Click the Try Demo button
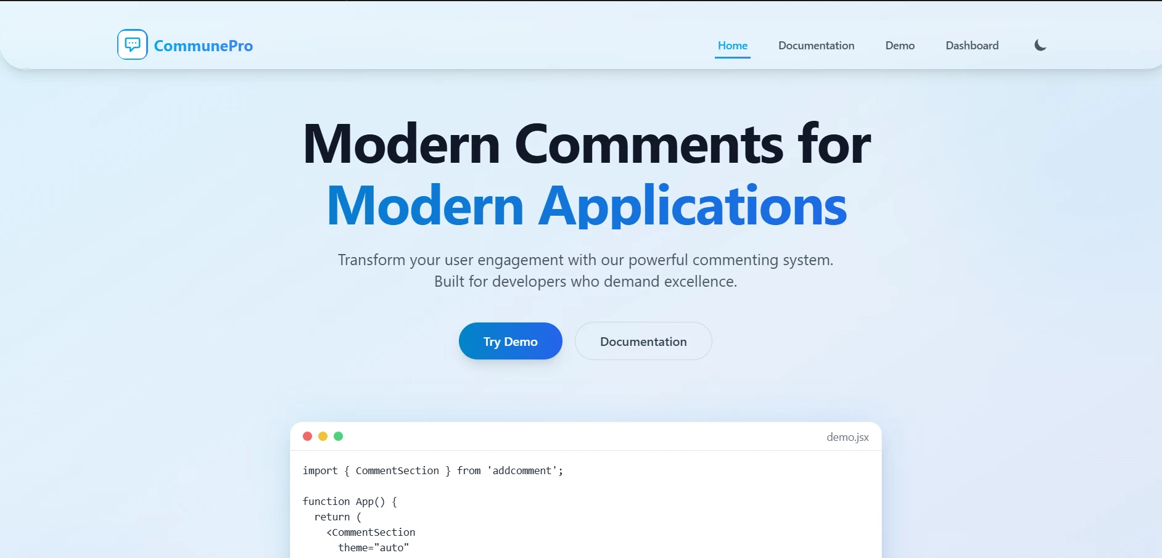Image resolution: width=1162 pixels, height=558 pixels. click(510, 341)
